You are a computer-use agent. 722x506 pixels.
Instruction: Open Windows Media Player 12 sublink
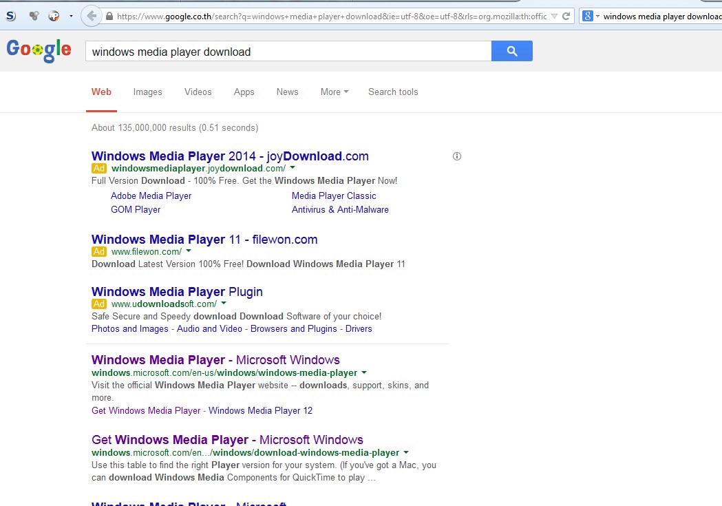261,411
